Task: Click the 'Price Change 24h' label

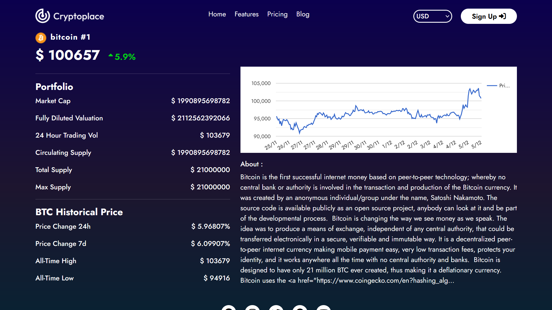Action: (63, 226)
